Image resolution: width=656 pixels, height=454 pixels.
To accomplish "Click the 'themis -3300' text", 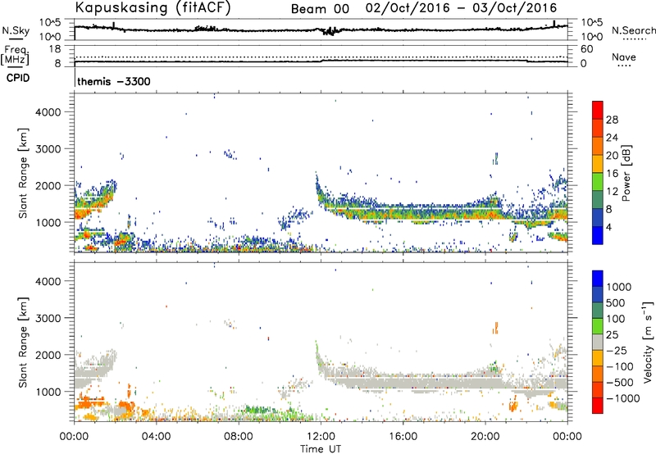I will click(x=114, y=81).
